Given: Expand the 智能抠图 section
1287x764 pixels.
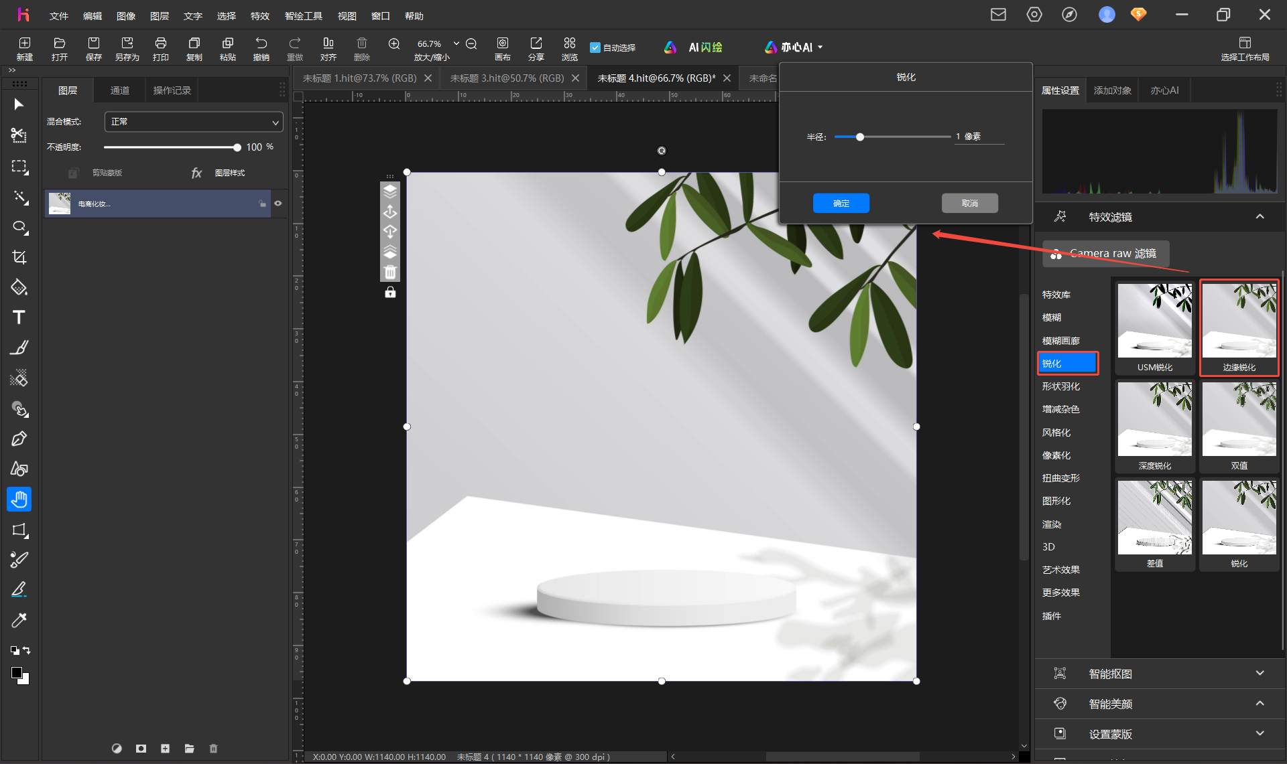Looking at the screenshot, I should [1260, 673].
